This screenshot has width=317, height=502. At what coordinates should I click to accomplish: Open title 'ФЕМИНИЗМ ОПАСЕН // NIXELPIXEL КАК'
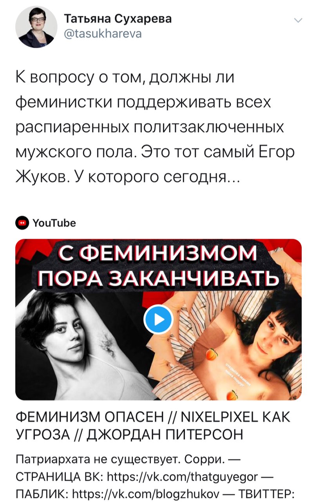[x=153, y=417]
